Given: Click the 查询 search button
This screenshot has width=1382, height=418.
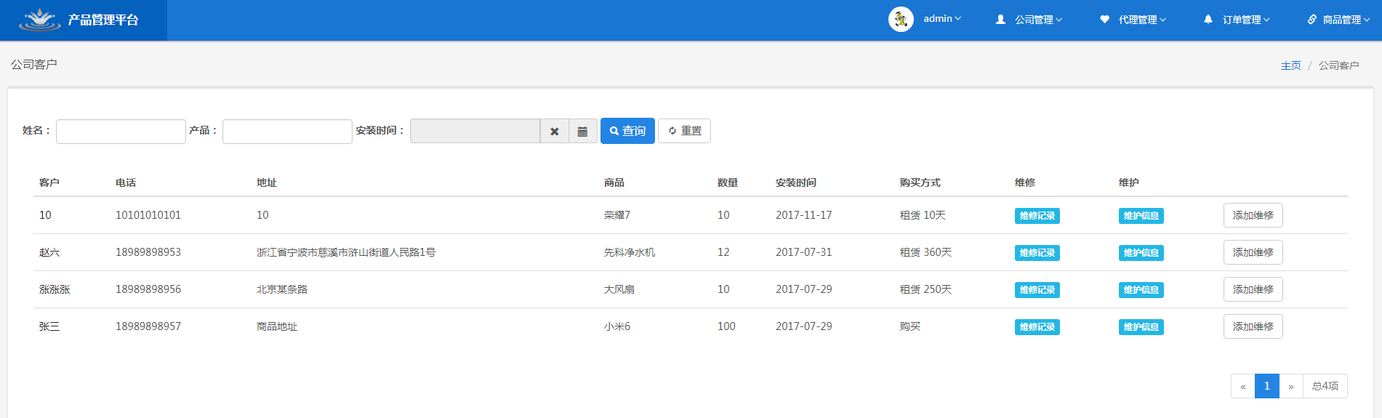Looking at the screenshot, I should pyautogui.click(x=627, y=131).
